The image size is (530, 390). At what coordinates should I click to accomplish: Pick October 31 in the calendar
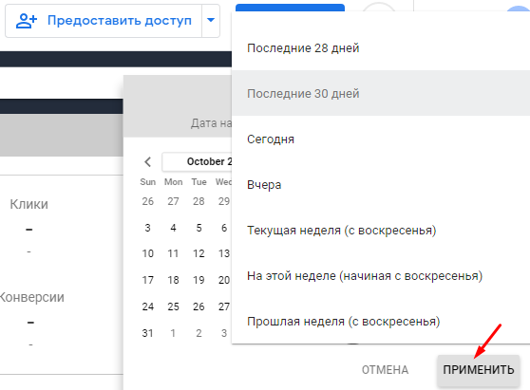148,333
